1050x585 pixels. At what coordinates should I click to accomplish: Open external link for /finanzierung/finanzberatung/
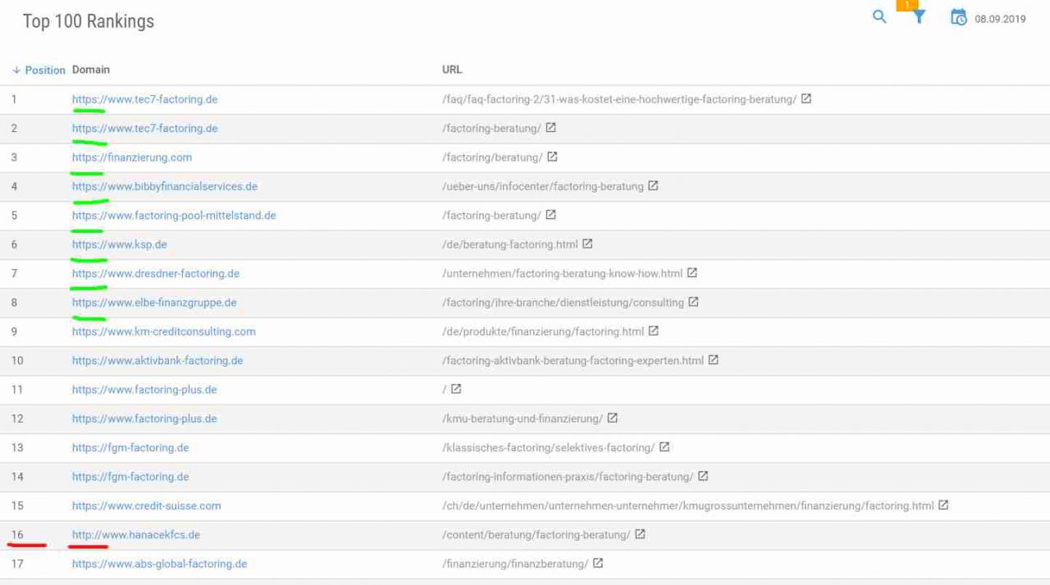point(598,563)
